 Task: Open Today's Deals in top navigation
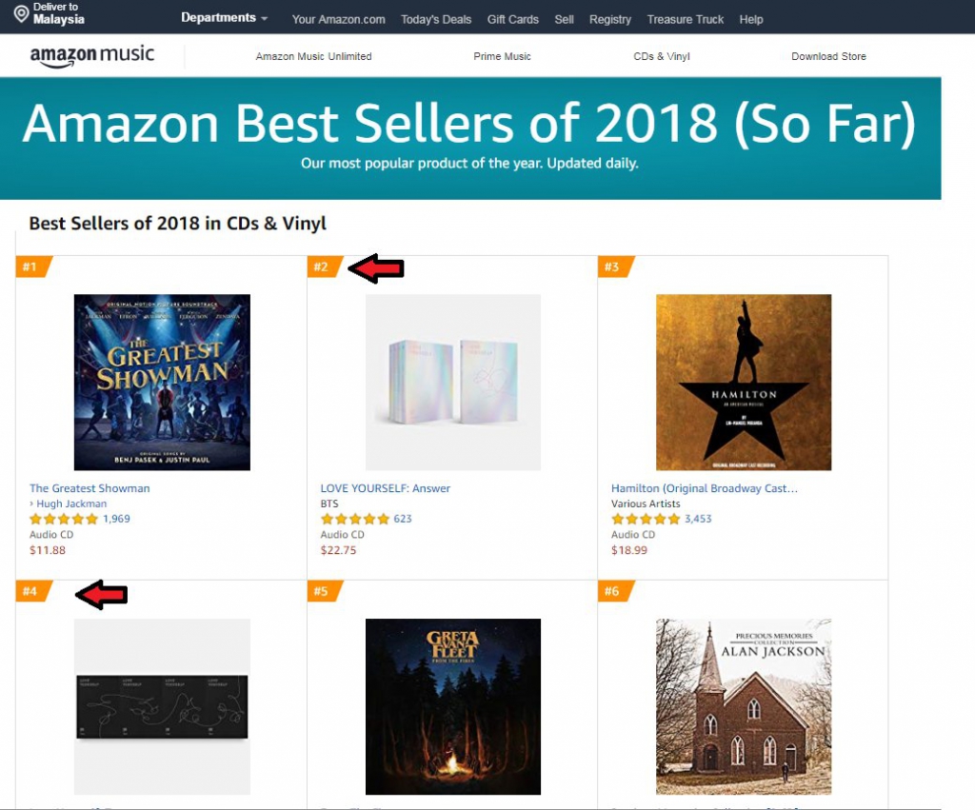tap(436, 19)
